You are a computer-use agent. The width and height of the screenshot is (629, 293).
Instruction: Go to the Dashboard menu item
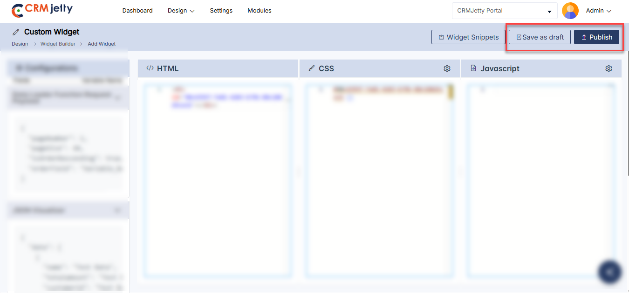[137, 11]
